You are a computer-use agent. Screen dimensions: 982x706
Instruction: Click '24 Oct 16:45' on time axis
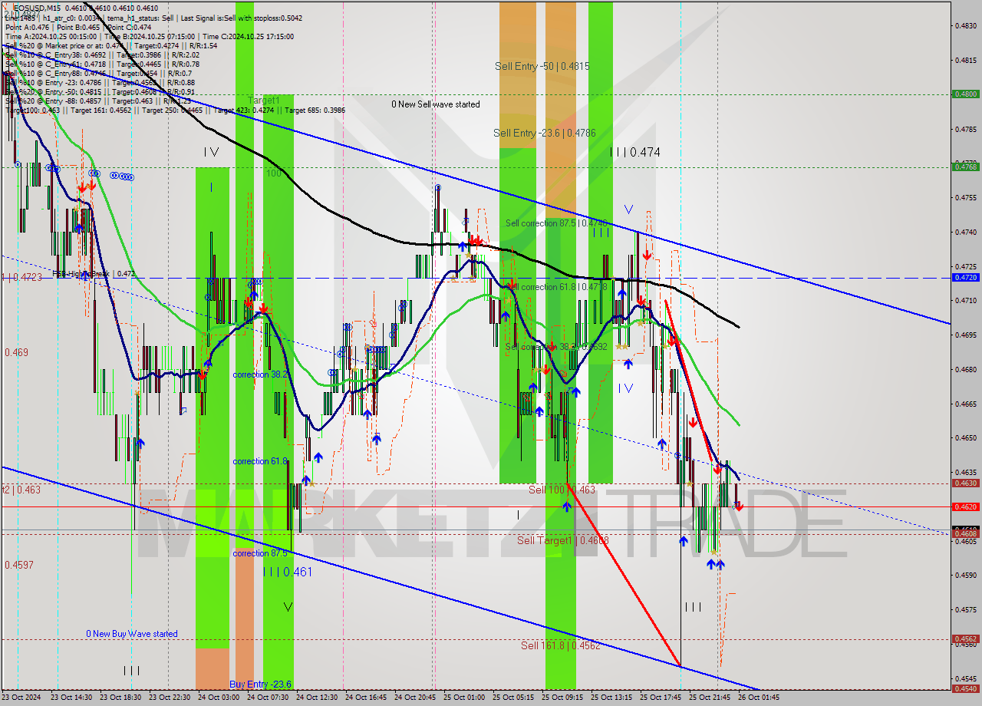coord(366,698)
